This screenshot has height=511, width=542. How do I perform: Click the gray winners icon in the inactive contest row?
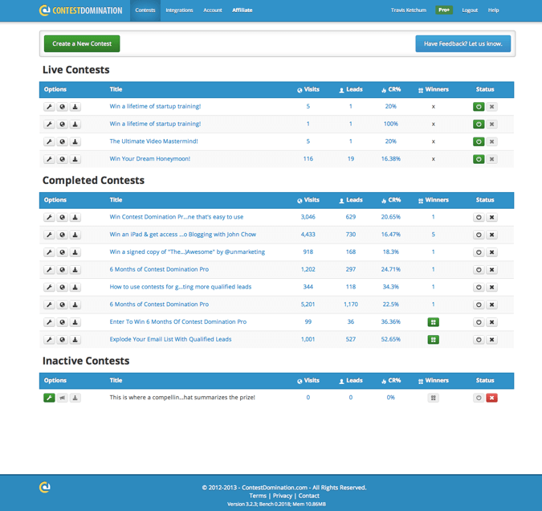(x=433, y=398)
